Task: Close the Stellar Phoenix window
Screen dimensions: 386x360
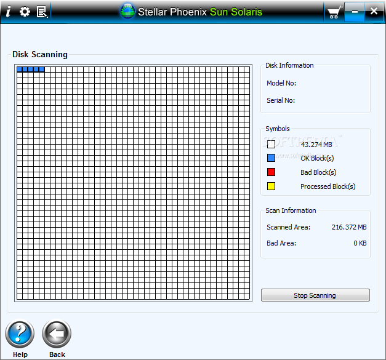Action: (x=374, y=11)
